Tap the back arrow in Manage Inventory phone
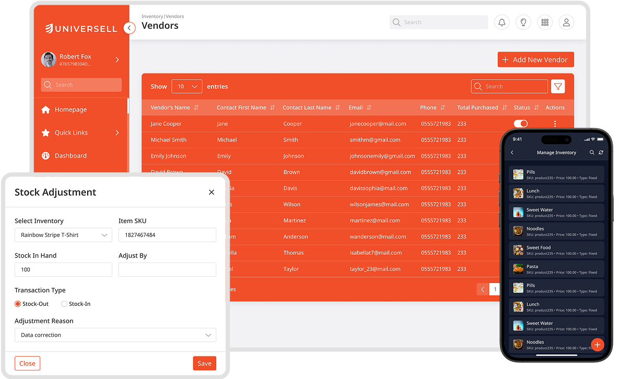 pyautogui.click(x=513, y=152)
